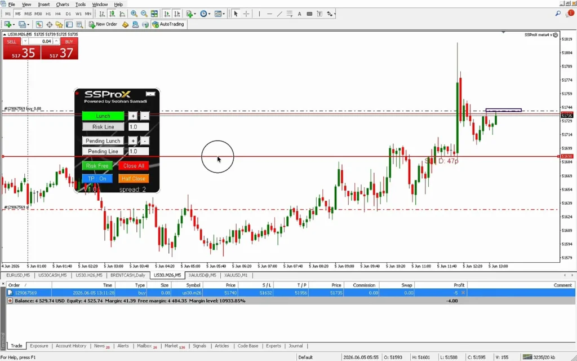
Task: Switch to the M1 timeframe
Action: point(8,14)
